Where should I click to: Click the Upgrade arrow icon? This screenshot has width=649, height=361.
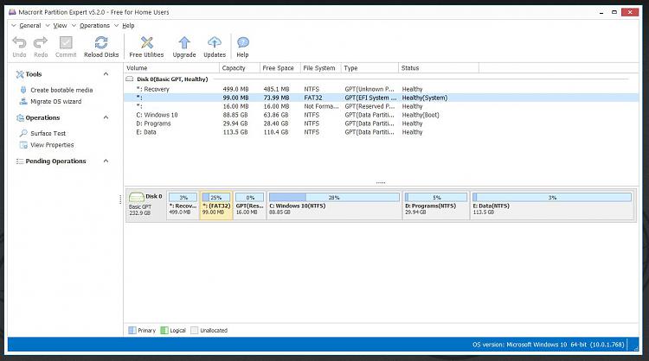[x=184, y=42]
